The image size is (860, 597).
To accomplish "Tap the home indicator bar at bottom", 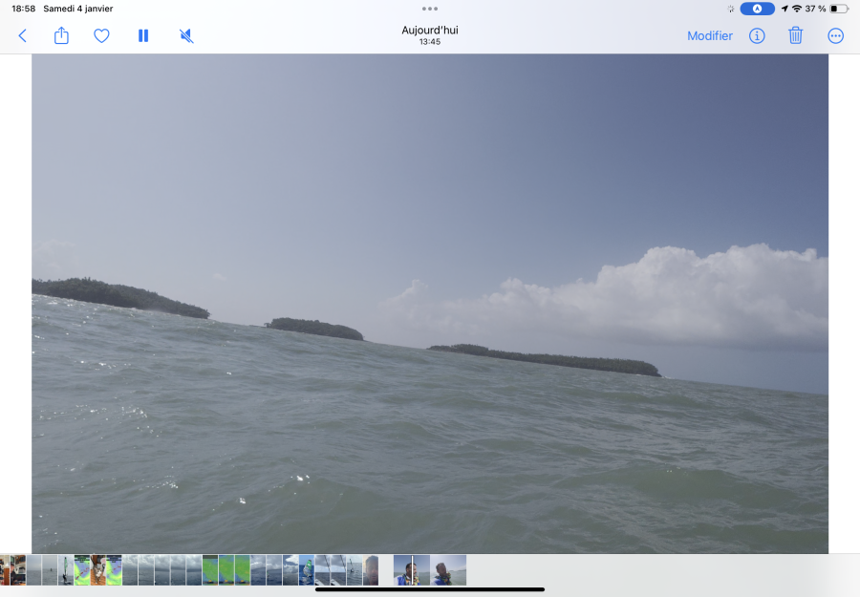I will click(430, 589).
